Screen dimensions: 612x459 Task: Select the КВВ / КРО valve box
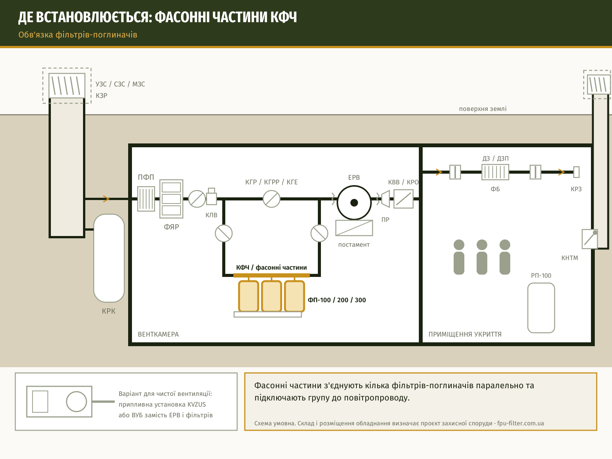(x=404, y=199)
